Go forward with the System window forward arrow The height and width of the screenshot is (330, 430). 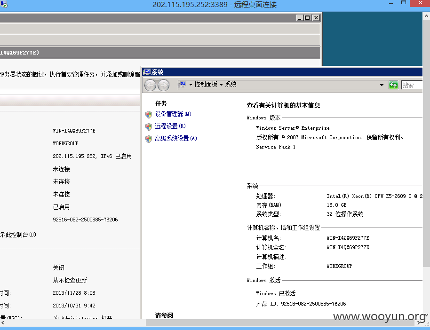coord(163,85)
